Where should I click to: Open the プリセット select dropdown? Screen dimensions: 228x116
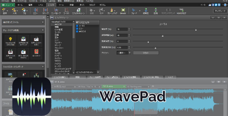click(x=124, y=53)
